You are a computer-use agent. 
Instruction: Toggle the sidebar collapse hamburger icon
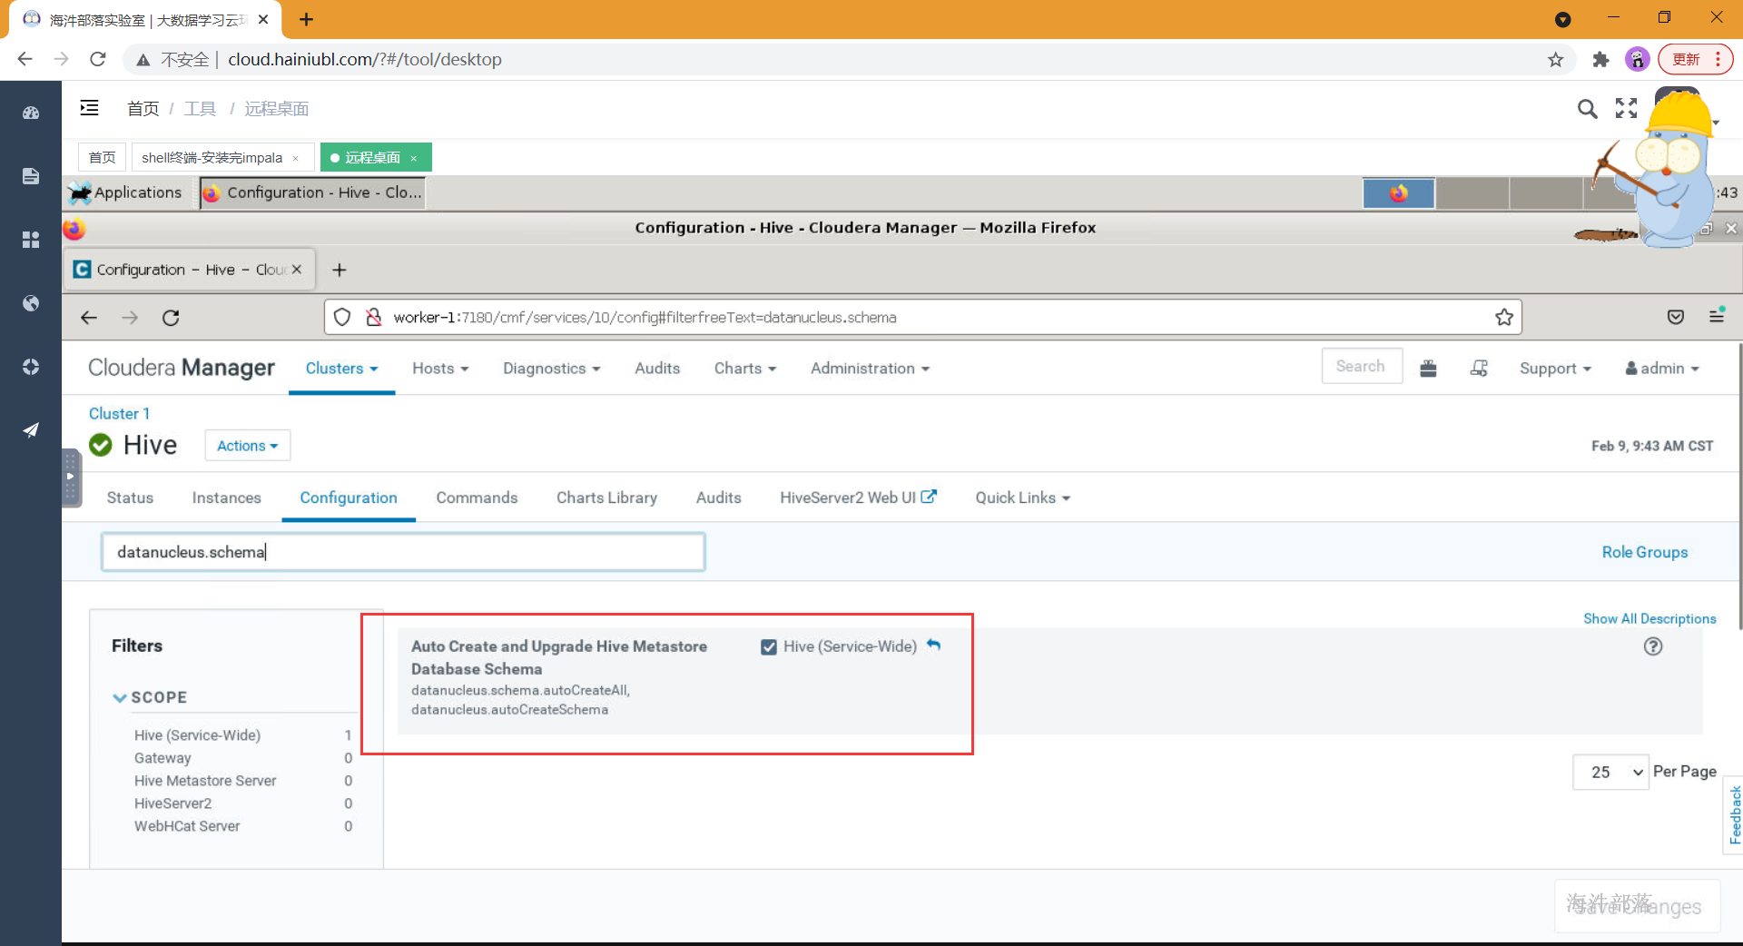[89, 108]
